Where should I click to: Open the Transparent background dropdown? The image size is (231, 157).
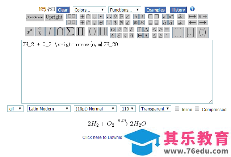tap(155, 109)
